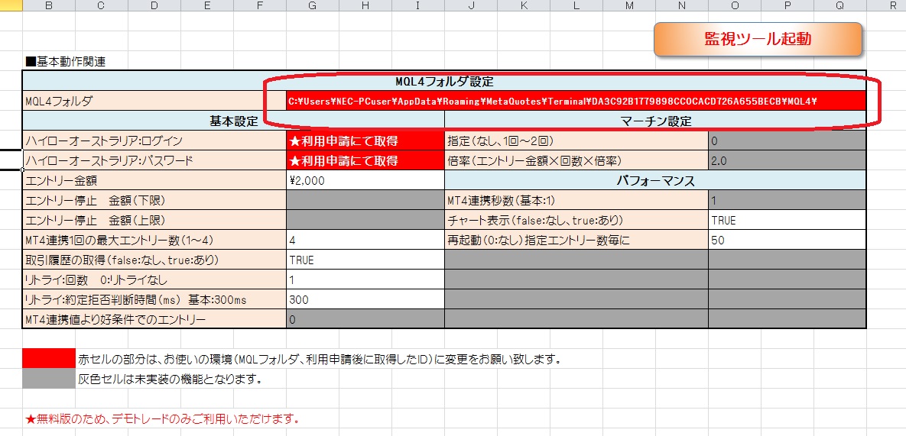Select the MT4連携秒数 value cell 1
The width and height of the screenshot is (906, 436).
coord(787,201)
